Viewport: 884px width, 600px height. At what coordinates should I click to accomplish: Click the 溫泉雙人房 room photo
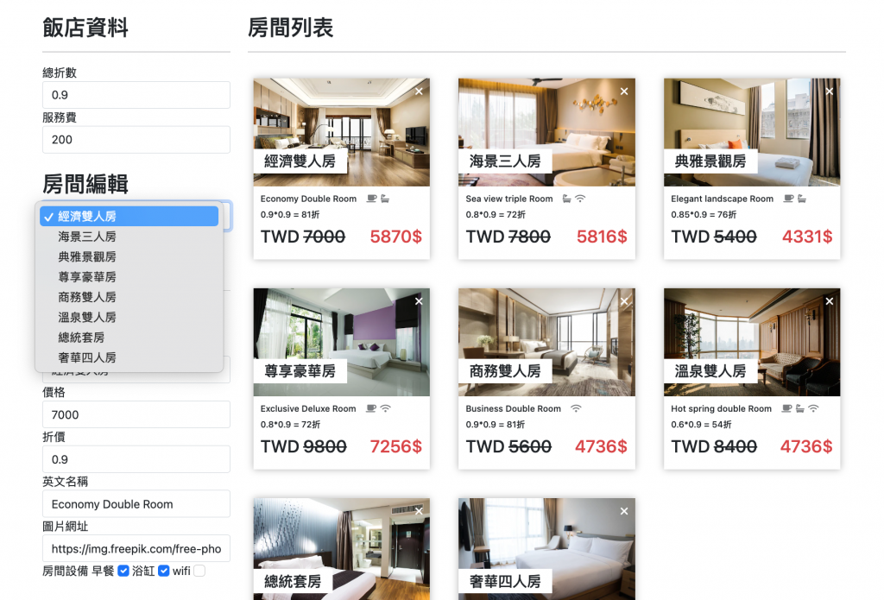coord(752,342)
